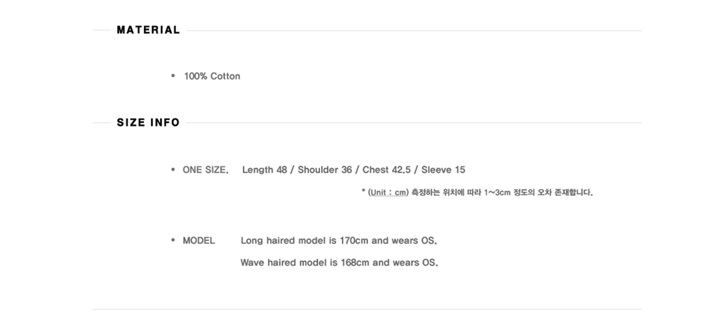Click the bullet before ONE SIZE
The height and width of the screenshot is (328, 723).
point(173,170)
